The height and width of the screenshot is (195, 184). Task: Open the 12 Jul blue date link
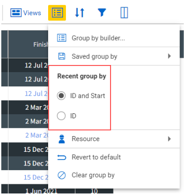tap(36, 93)
